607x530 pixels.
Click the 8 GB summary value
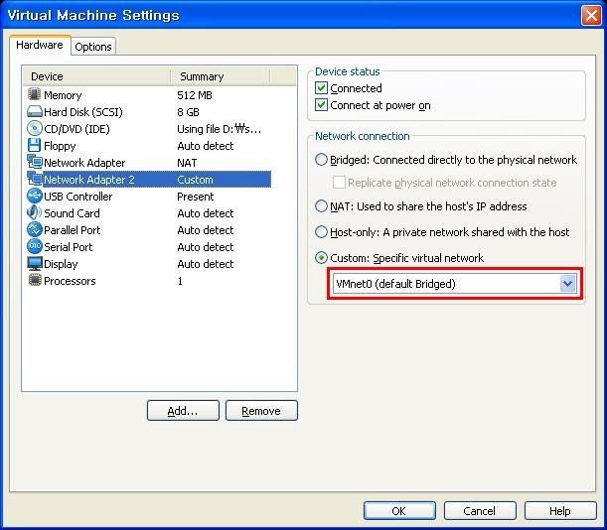pyautogui.click(x=188, y=112)
